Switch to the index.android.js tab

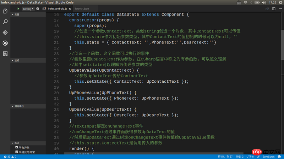point(58,8)
